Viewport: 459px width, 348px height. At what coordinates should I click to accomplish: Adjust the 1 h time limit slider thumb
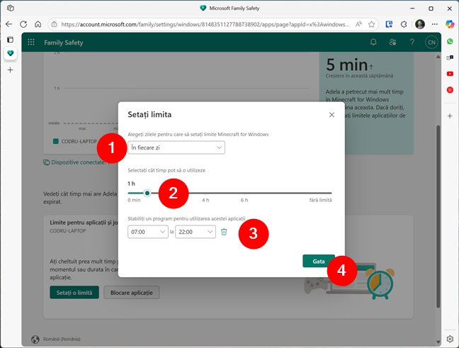pyautogui.click(x=147, y=193)
